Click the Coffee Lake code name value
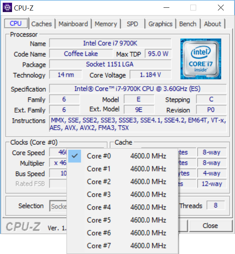 click(81, 54)
